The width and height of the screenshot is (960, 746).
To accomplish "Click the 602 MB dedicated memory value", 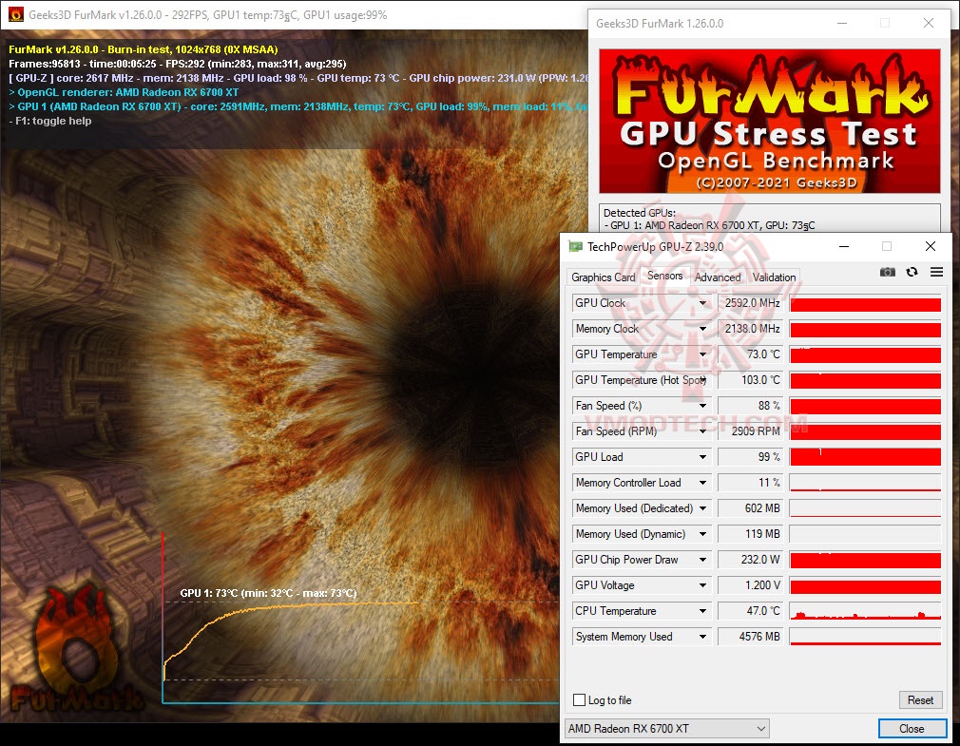I will 750,508.
